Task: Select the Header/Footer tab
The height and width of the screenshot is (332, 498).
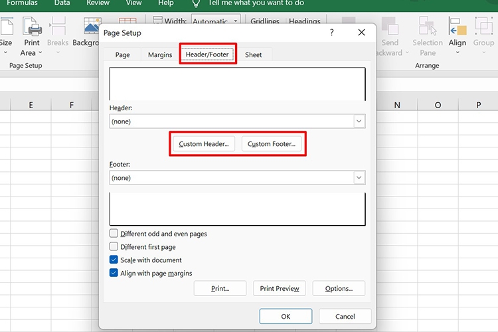Action: 207,54
